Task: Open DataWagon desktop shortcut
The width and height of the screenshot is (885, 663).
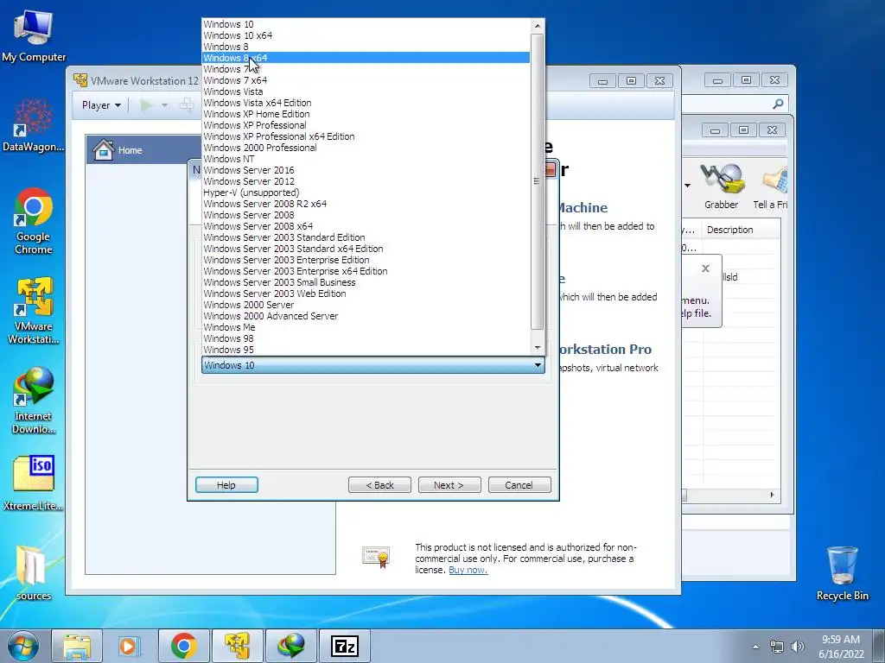Action: (34, 125)
